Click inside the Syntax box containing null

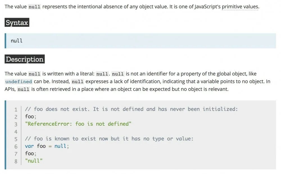pyautogui.click(x=140, y=41)
